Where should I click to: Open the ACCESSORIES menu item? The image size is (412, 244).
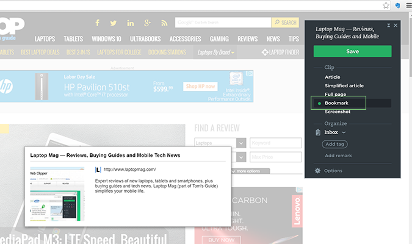pyautogui.click(x=185, y=39)
